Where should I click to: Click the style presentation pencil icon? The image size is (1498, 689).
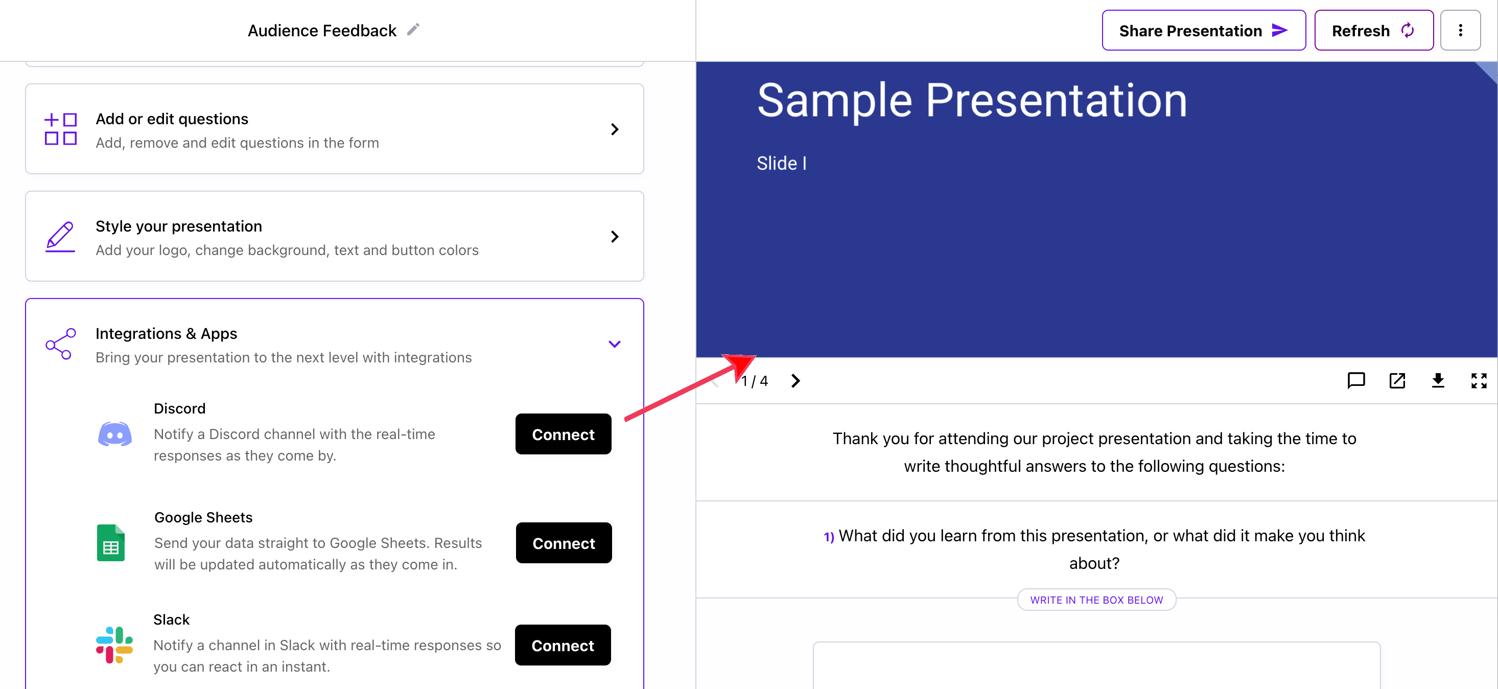(60, 236)
